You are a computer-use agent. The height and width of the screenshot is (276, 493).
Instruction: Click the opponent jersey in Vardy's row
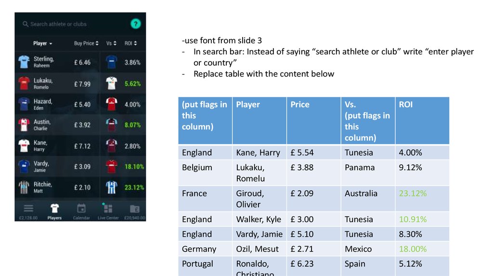111,166
